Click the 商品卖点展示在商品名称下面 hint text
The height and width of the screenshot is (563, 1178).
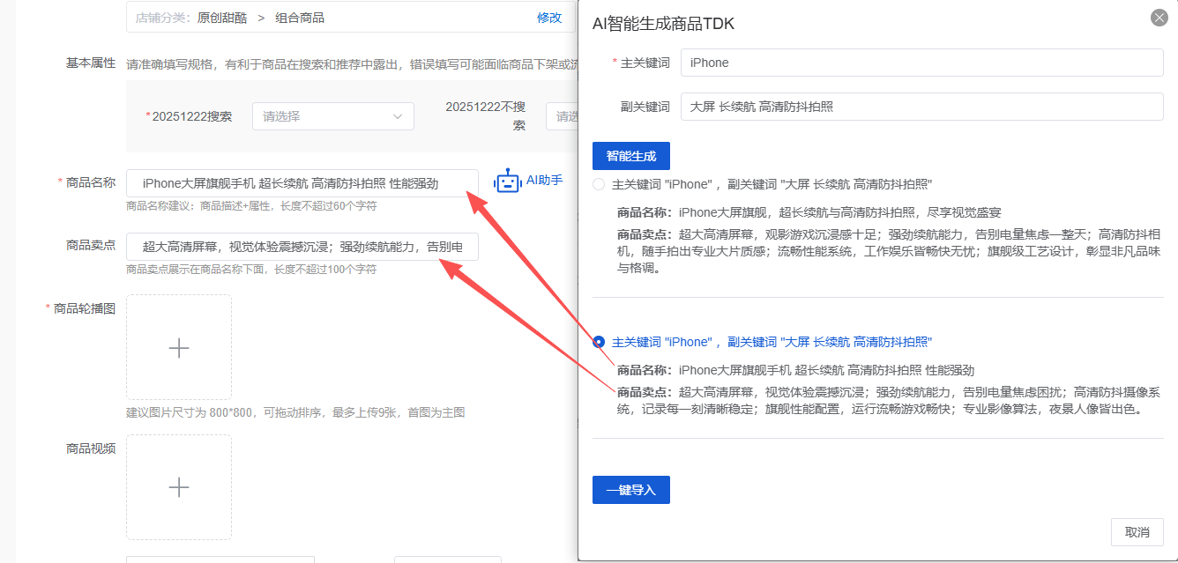(251, 270)
